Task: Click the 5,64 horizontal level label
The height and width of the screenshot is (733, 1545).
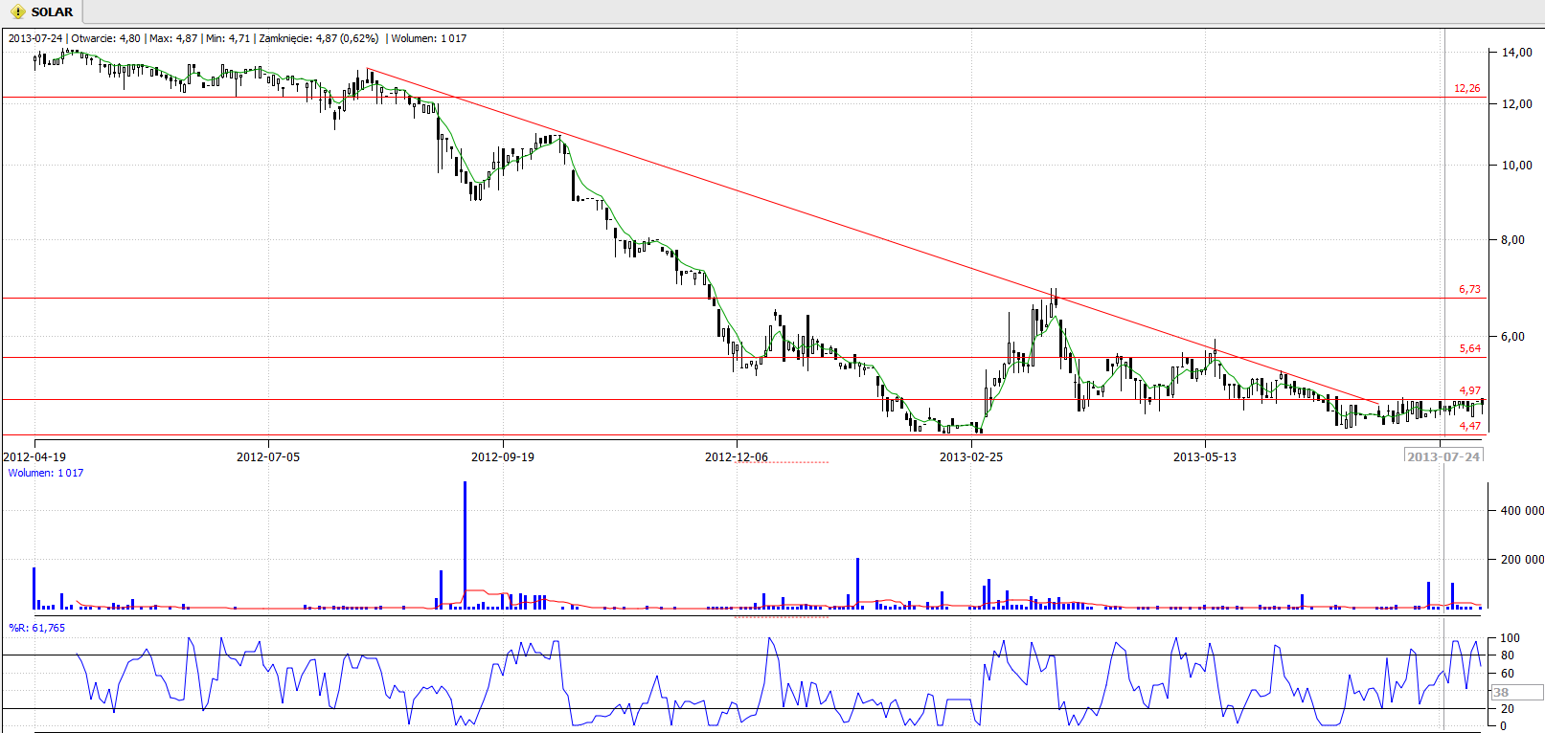Action: tap(1469, 348)
